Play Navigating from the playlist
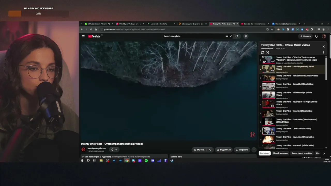The height and width of the screenshot is (186, 331). click(292, 139)
